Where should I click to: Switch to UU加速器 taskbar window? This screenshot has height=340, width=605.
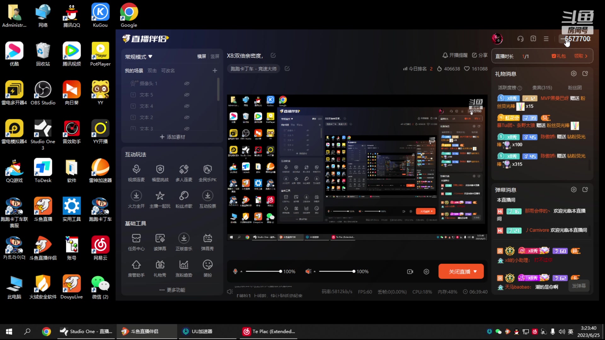pyautogui.click(x=208, y=331)
